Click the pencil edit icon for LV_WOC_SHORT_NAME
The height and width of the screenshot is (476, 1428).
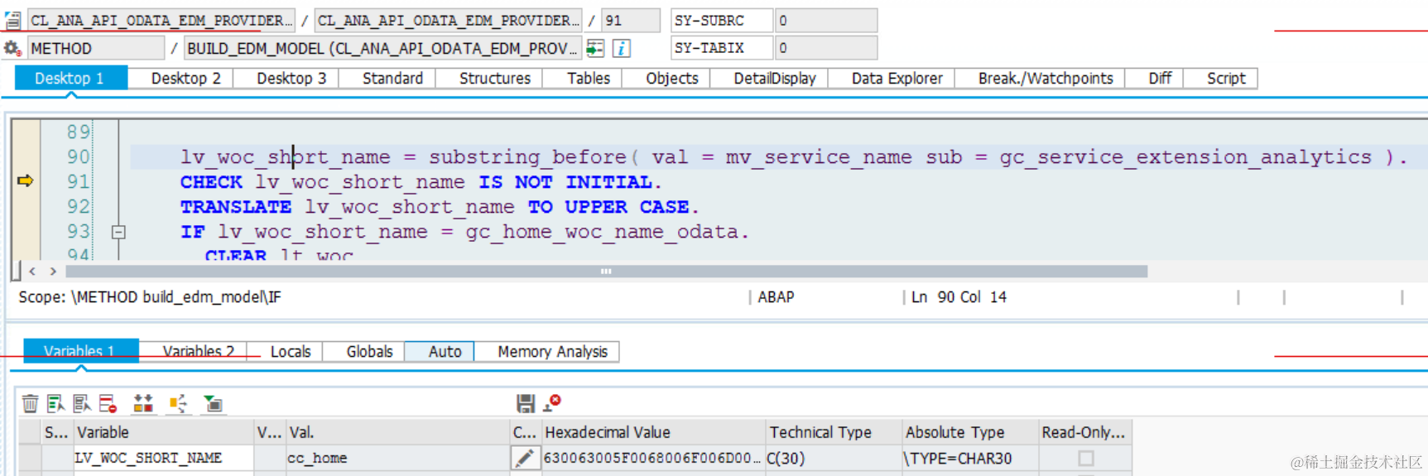(x=524, y=458)
